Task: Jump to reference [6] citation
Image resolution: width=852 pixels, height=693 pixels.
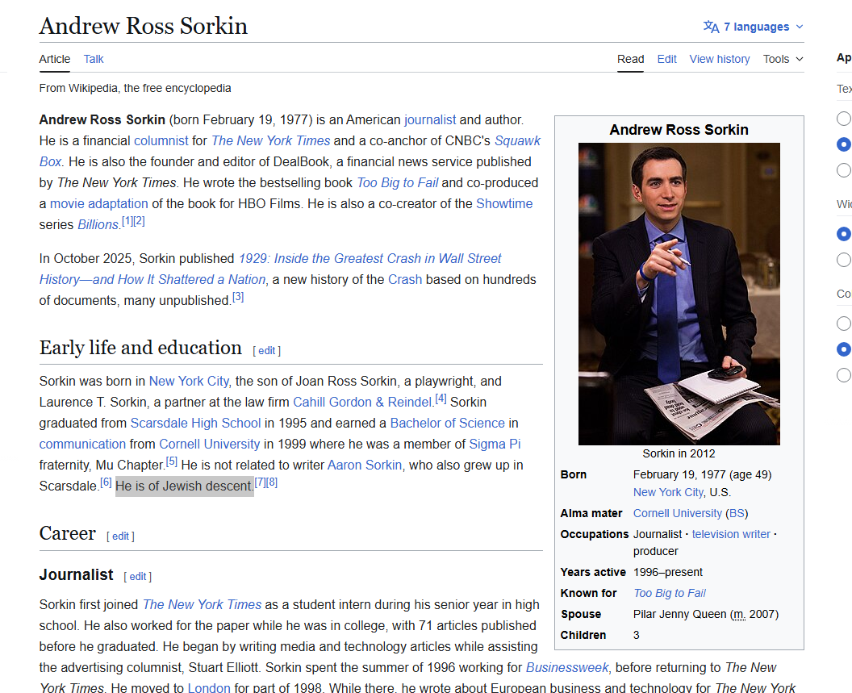Action: coord(106,482)
